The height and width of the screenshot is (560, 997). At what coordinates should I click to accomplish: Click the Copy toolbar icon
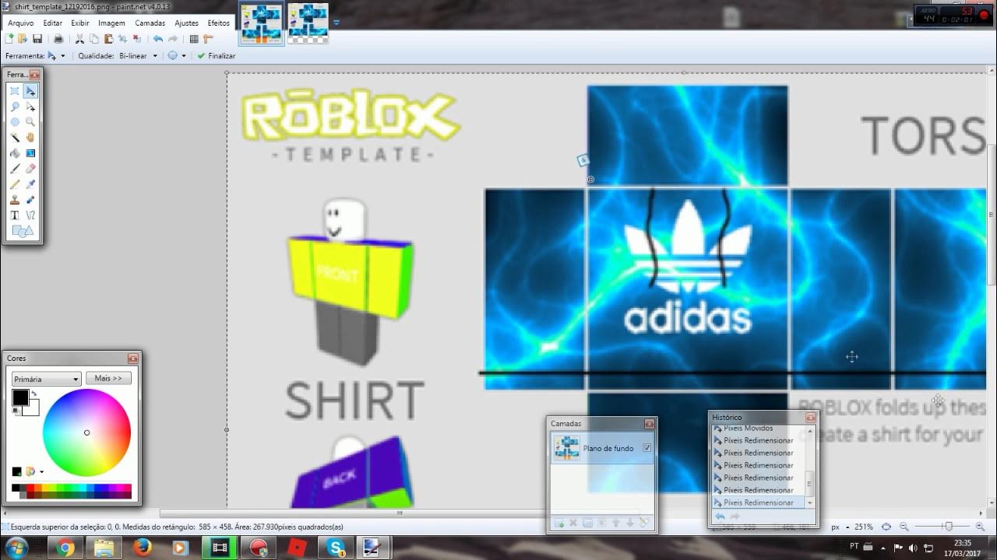click(94, 39)
